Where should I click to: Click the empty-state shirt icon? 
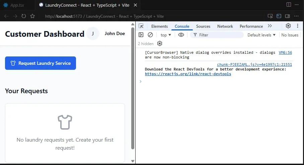click(65, 122)
